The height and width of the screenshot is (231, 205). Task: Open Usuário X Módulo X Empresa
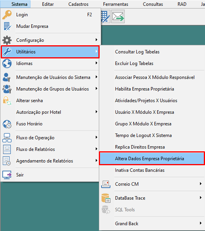point(144,112)
